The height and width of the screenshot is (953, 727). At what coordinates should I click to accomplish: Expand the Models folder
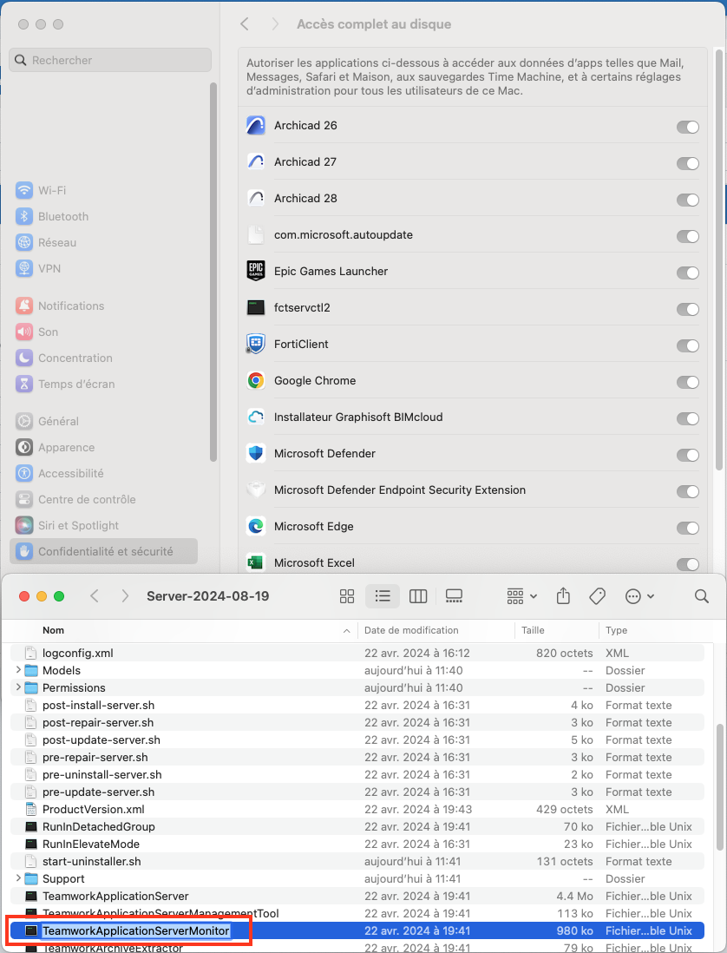(x=19, y=670)
